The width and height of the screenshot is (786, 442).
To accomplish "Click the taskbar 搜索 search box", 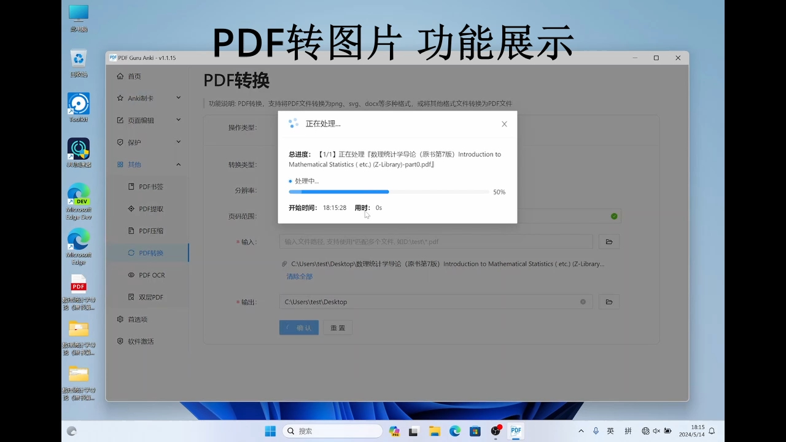I will [x=332, y=431].
